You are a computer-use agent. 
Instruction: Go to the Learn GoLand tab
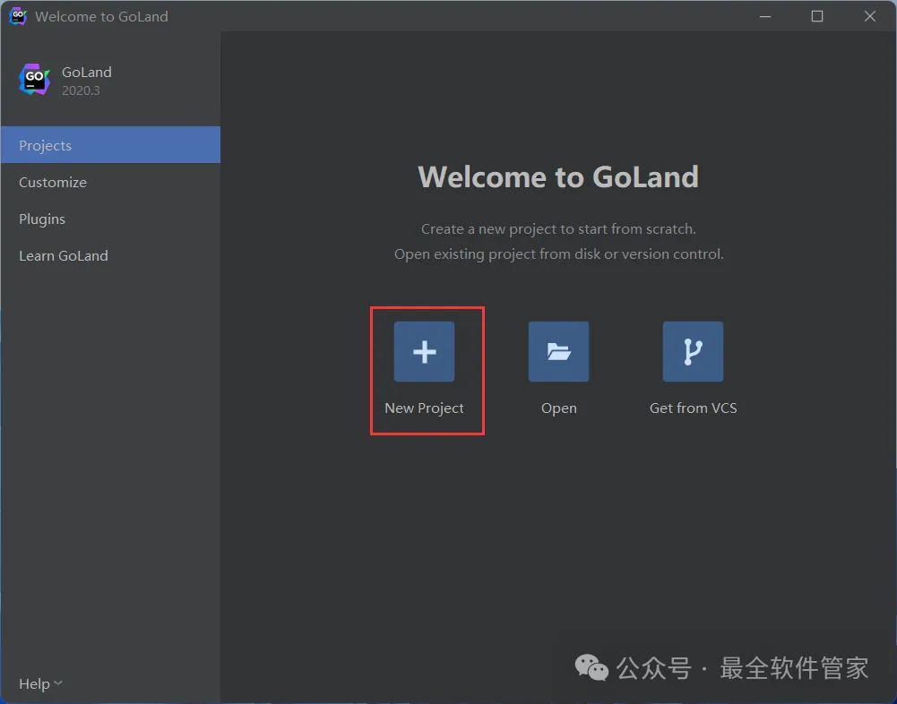coord(110,255)
